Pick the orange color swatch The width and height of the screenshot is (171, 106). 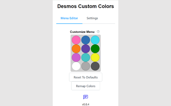76,49
